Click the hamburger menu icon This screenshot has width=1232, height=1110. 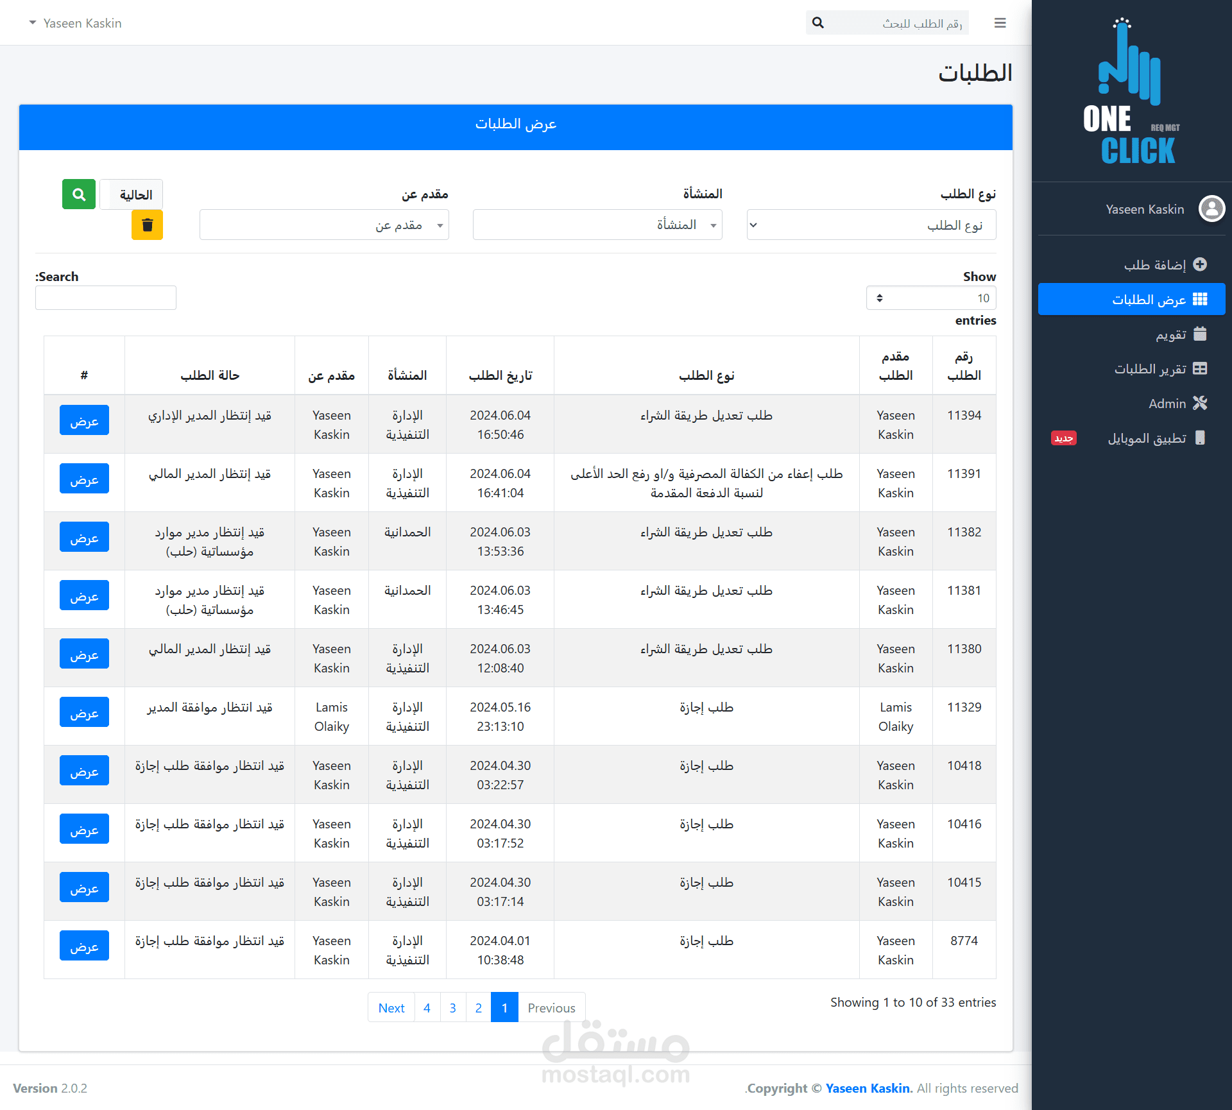click(1000, 23)
